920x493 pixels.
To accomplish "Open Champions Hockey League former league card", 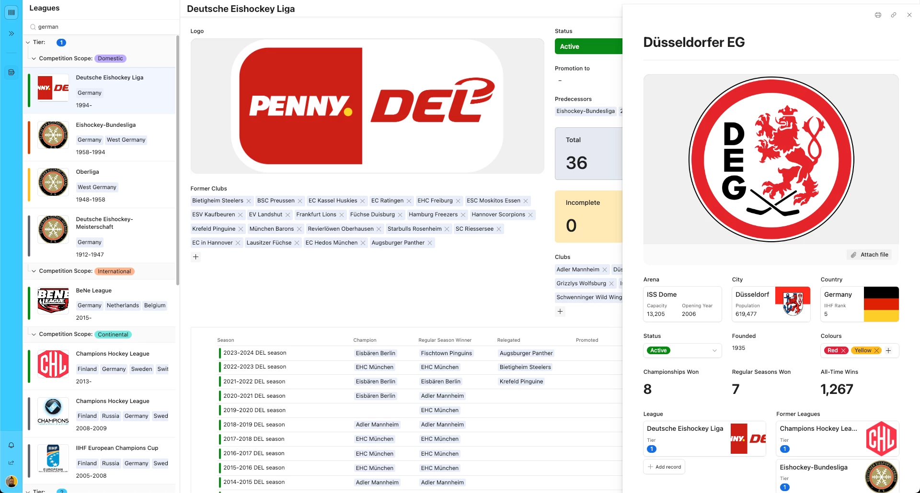I will (838, 439).
